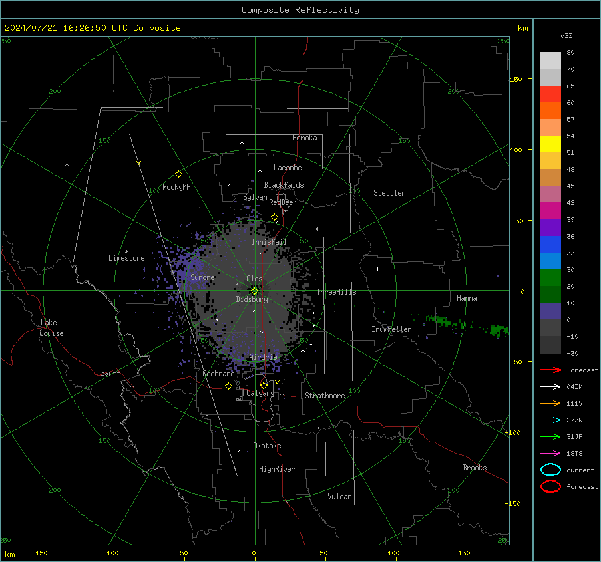Pick the bright green 20-30 dBZ swatch

coord(550,277)
